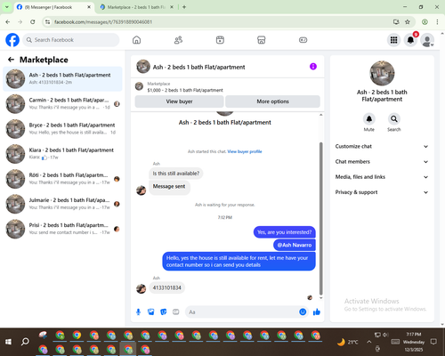Expand the Chat members section
The height and width of the screenshot is (356, 445).
pyautogui.click(x=382, y=162)
